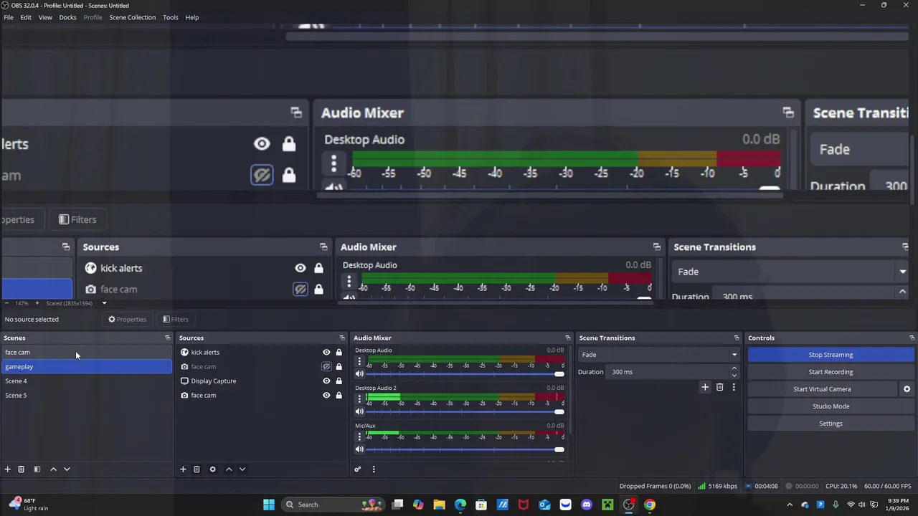Move the selected scene up

pyautogui.click(x=53, y=469)
